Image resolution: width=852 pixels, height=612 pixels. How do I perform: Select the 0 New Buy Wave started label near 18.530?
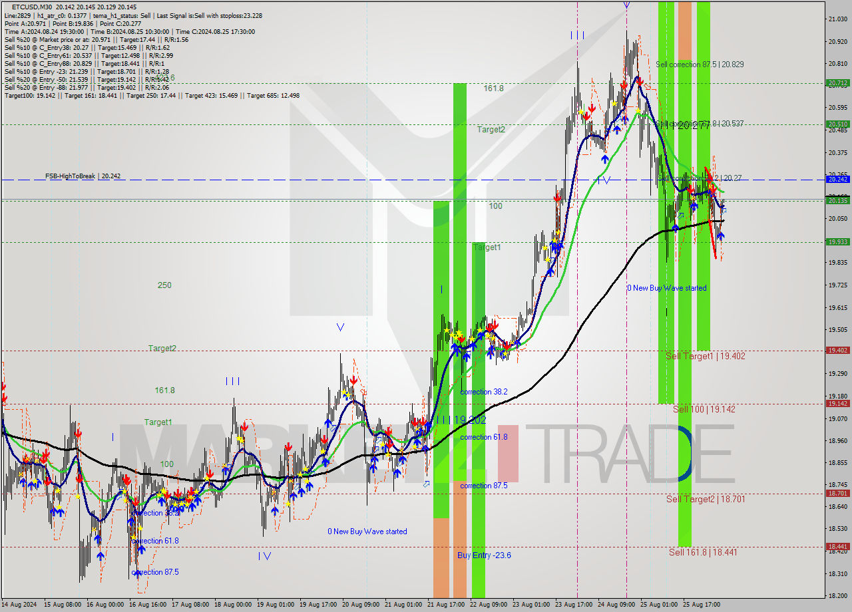367,532
